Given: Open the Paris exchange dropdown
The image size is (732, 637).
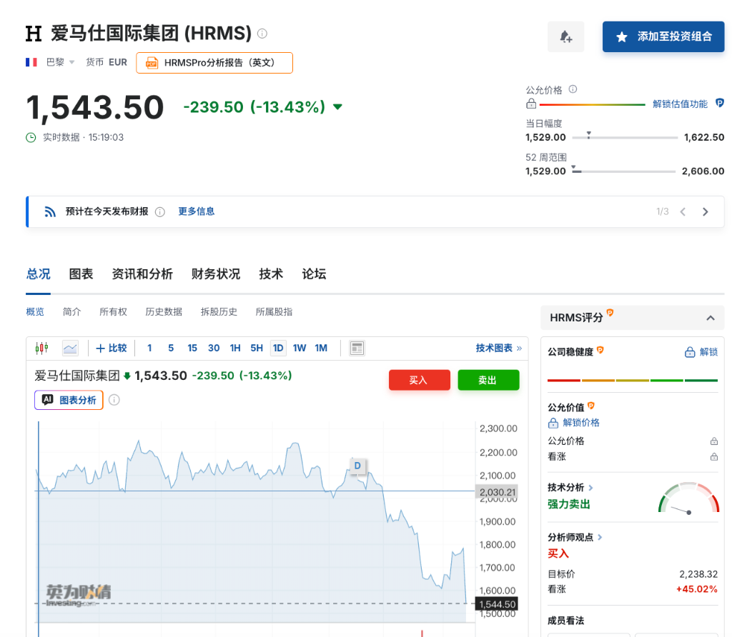Looking at the screenshot, I should [x=61, y=62].
